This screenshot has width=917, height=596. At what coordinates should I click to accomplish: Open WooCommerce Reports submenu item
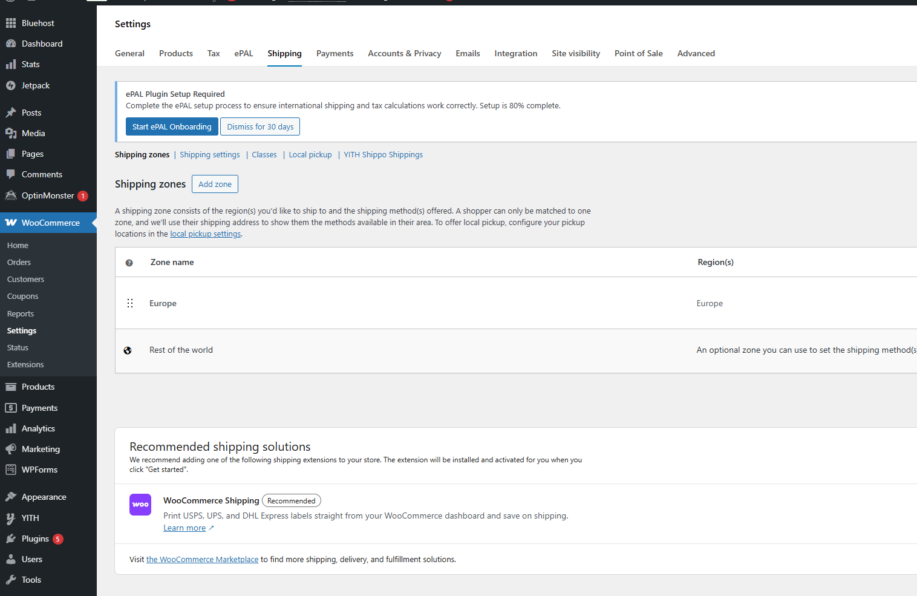click(21, 313)
